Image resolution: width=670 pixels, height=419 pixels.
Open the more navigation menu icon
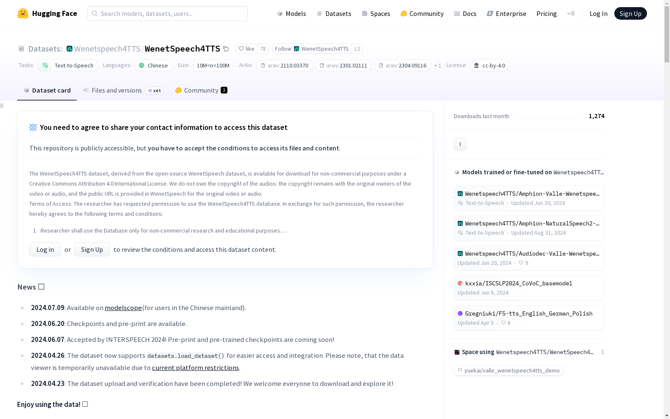(x=571, y=13)
